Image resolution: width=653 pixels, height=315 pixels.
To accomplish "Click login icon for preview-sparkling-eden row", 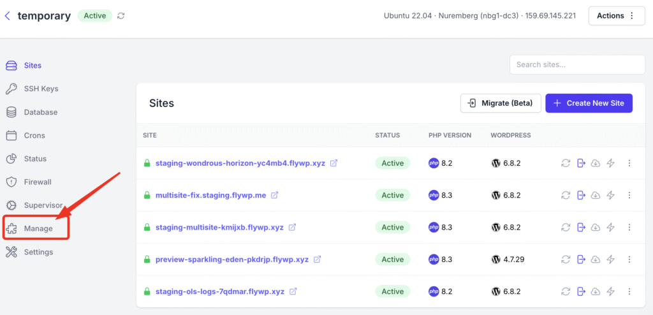I will pos(581,260).
